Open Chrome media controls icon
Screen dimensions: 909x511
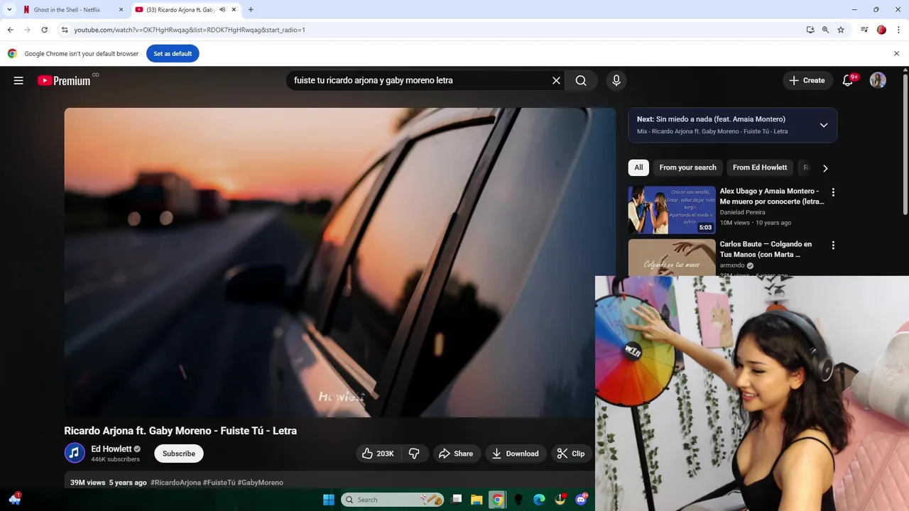coord(864,30)
